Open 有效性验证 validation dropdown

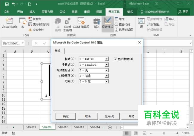(107, 70)
